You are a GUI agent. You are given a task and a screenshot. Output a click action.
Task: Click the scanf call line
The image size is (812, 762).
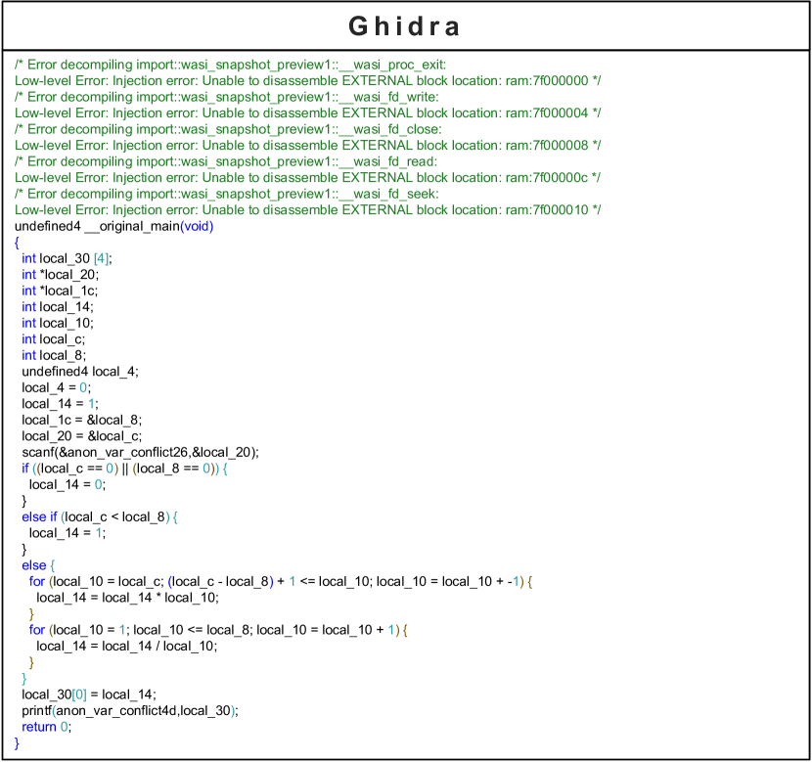(140, 452)
